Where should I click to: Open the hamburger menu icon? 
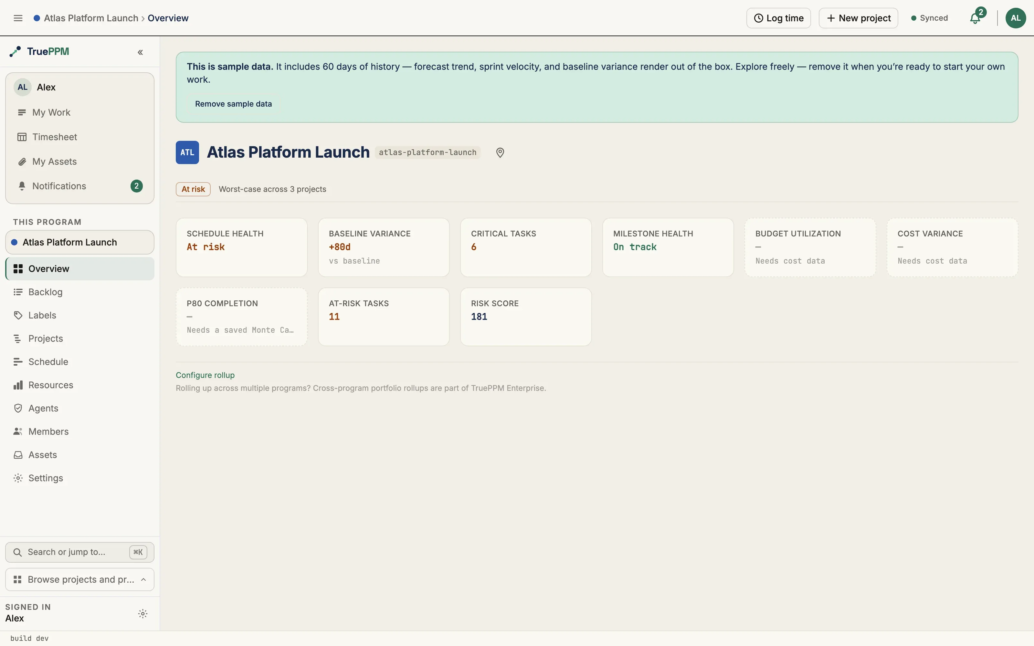[18, 18]
